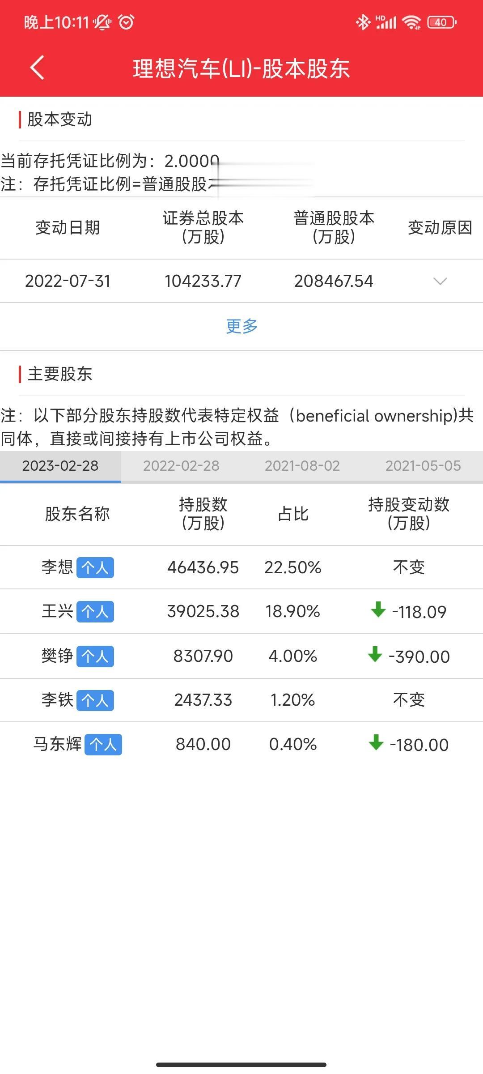
Task: Switch to the 2022-02-28 date tab
Action: coord(181,466)
